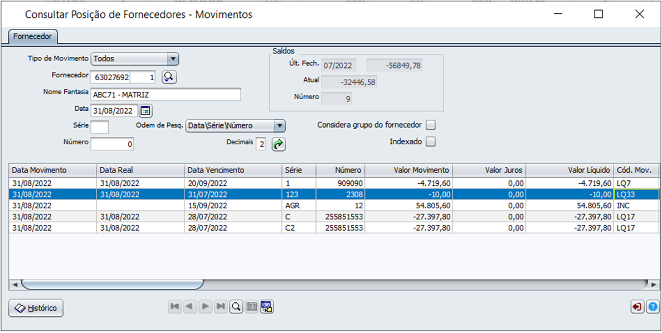
Task: Click the left arrow of horizontal scrollbar
Action: [x=14, y=285]
